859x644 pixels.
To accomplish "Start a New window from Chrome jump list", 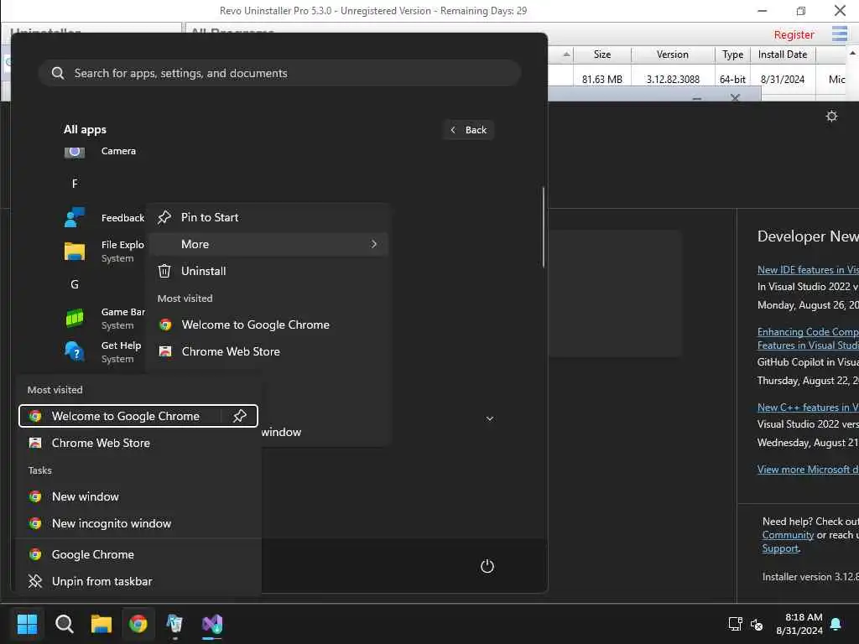I will tap(138, 496).
